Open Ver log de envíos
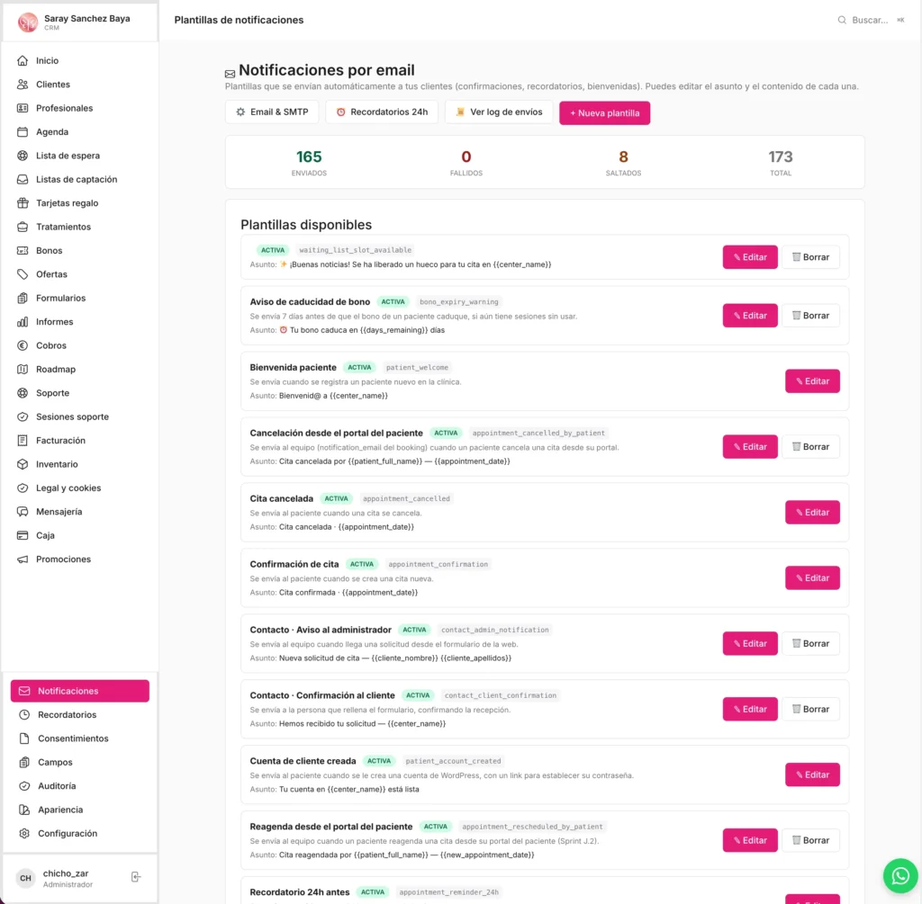This screenshot has width=922, height=904. (499, 112)
